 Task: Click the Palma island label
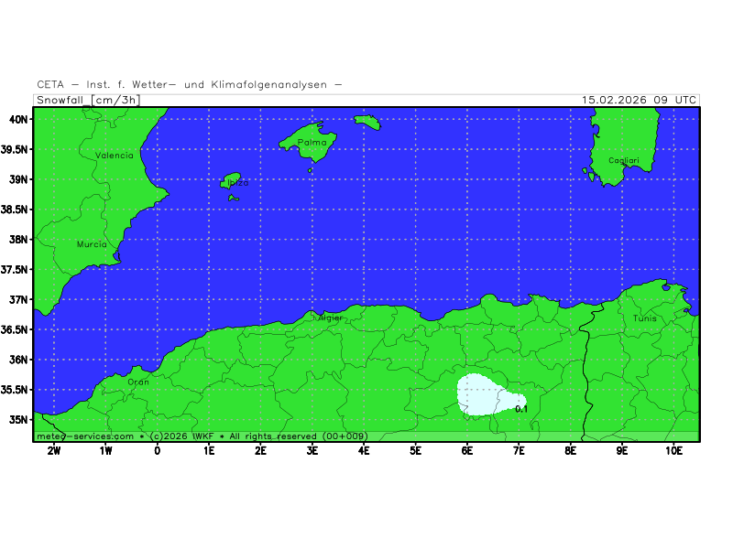tap(312, 143)
